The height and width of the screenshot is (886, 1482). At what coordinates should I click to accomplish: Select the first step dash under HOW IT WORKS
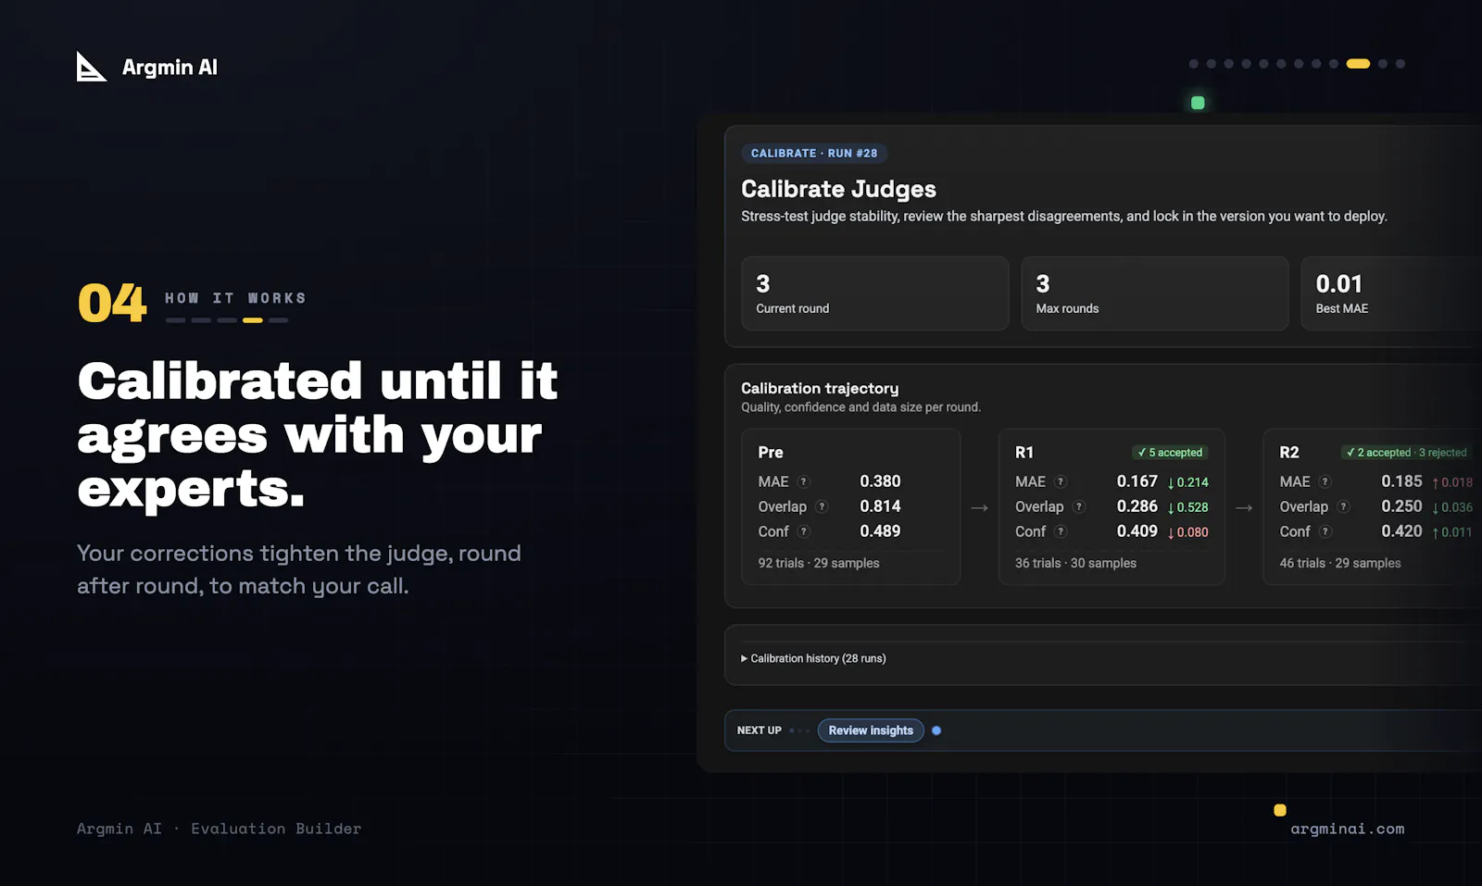(176, 320)
